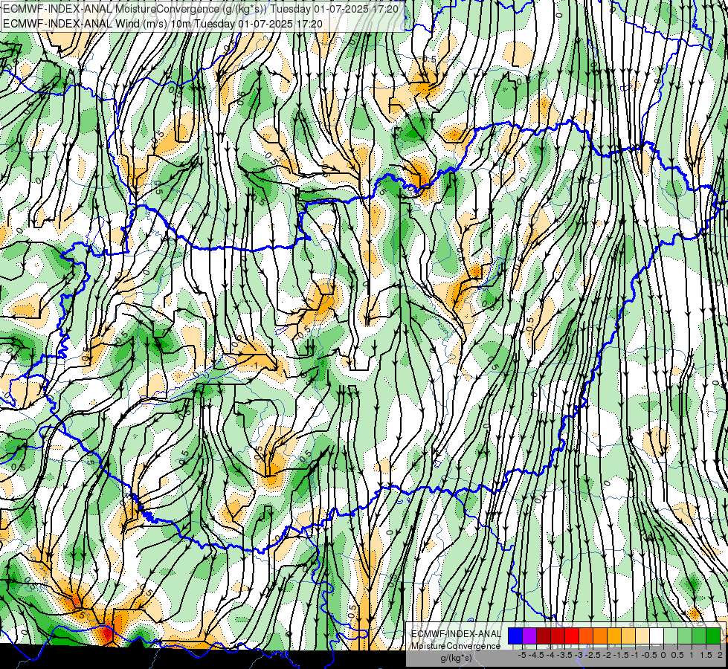Screen dimensions: 728x669
Task: Click the purple legend swatch
Action: point(529,636)
